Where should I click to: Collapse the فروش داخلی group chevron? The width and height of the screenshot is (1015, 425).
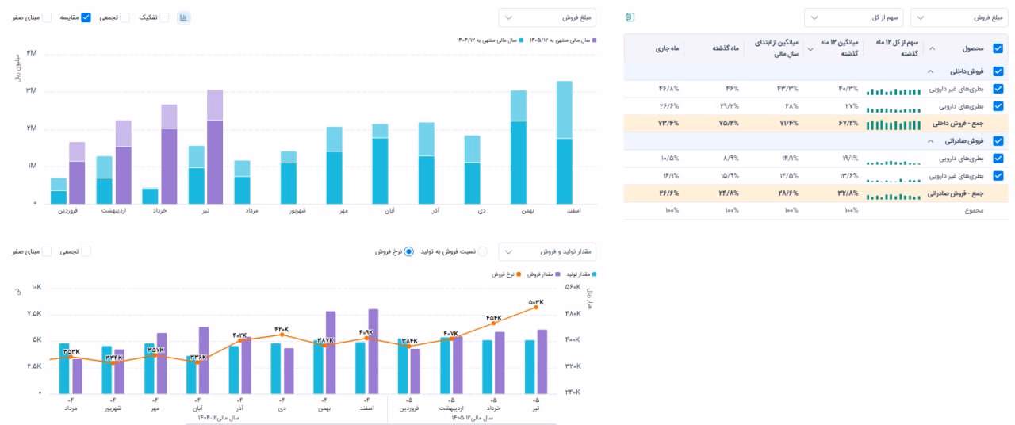929,71
